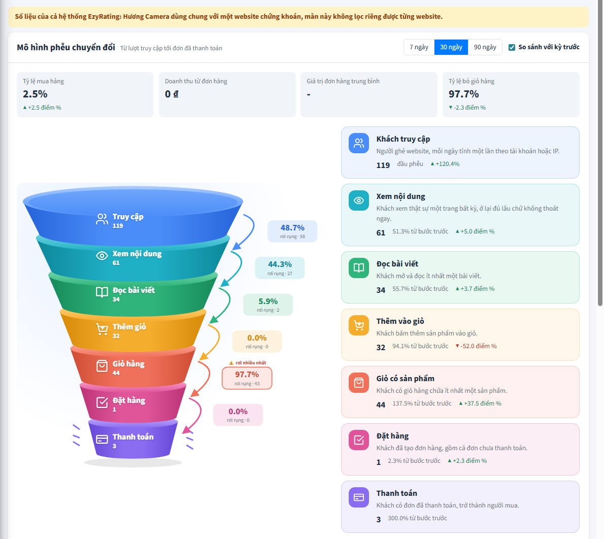This screenshot has width=604, height=539.
Task: Click the bag icon in funnel Giỏ hàng layer
Action: 102,366
